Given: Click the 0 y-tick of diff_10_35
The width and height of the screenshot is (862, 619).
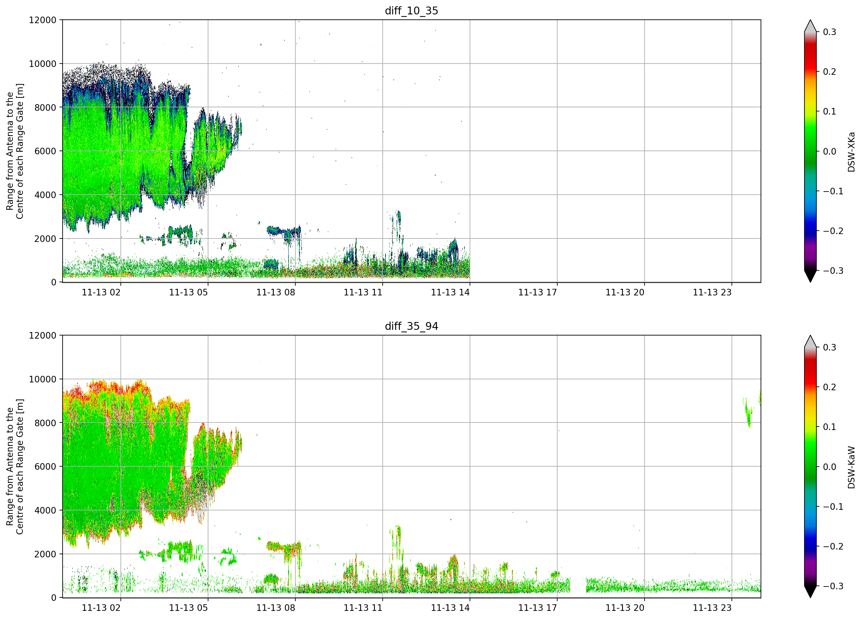Looking at the screenshot, I should click(x=54, y=283).
